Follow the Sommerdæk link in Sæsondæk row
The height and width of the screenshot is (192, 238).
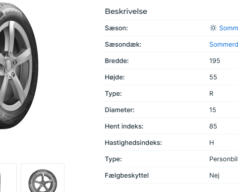224,44
